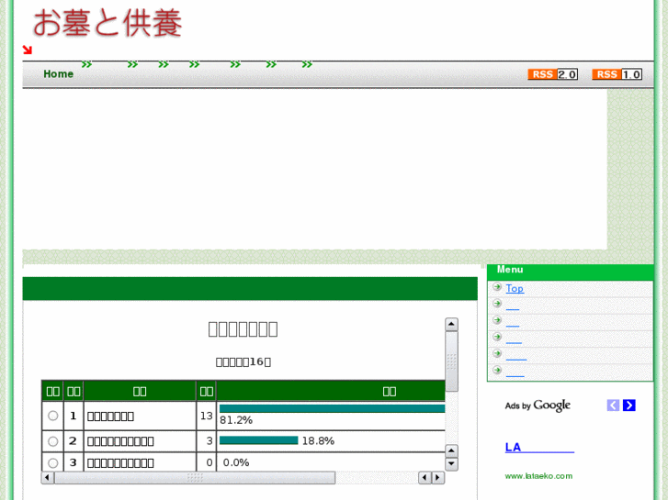Select the radio button for poll option 3
668x500 pixels.
[x=53, y=462]
